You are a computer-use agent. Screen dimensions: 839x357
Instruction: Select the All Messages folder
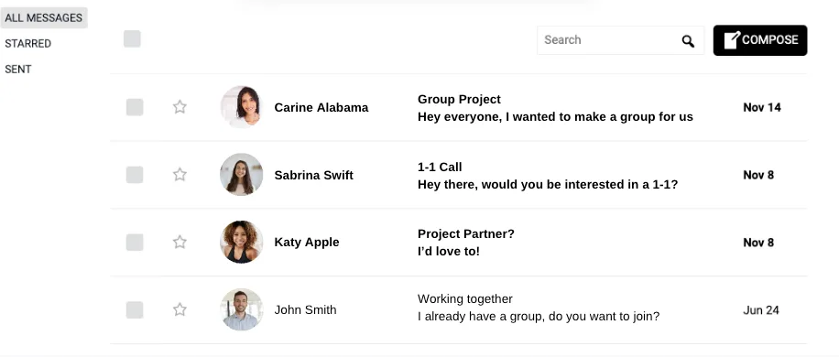point(43,17)
